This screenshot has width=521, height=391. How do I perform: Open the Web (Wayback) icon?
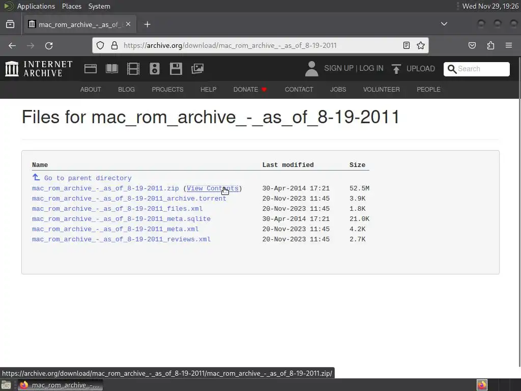(91, 69)
